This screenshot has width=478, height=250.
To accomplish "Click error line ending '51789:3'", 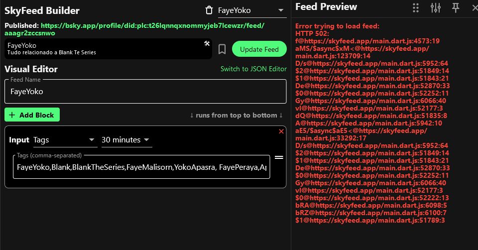I will tap(370, 221).
